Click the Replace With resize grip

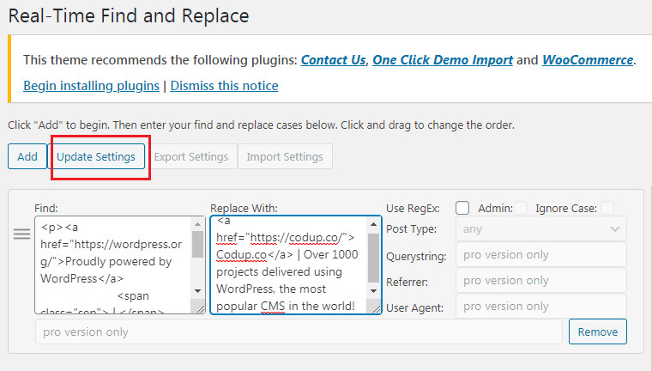point(376,308)
